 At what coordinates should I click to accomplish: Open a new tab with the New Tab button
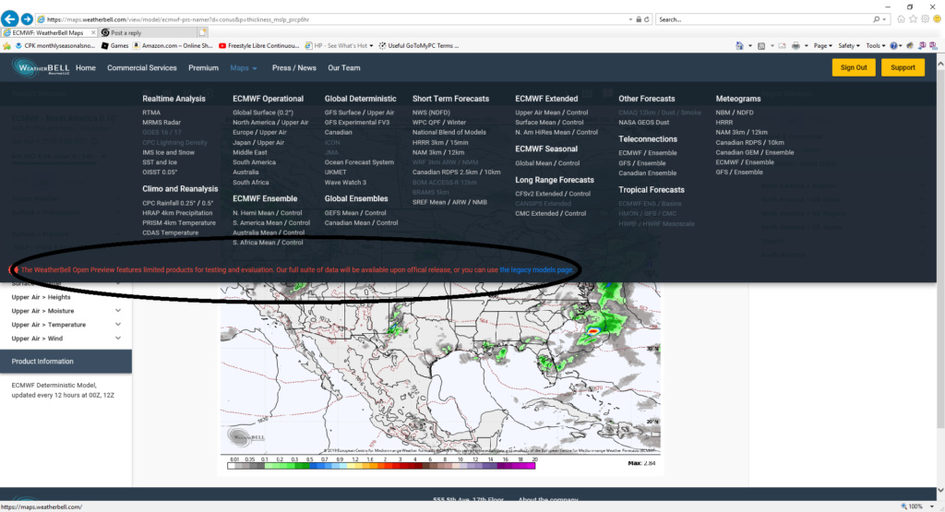tap(202, 32)
